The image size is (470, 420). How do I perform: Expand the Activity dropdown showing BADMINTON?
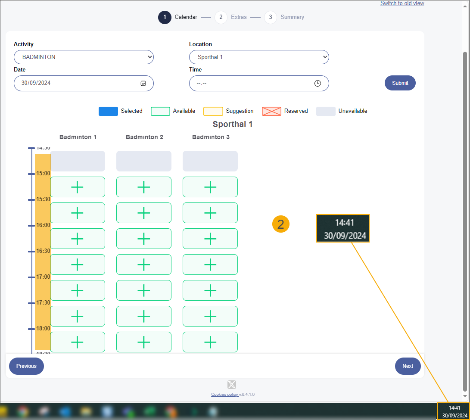(84, 57)
